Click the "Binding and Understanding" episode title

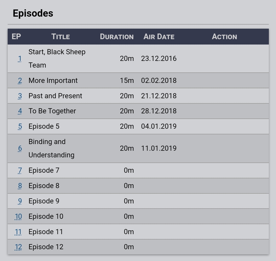51,148
